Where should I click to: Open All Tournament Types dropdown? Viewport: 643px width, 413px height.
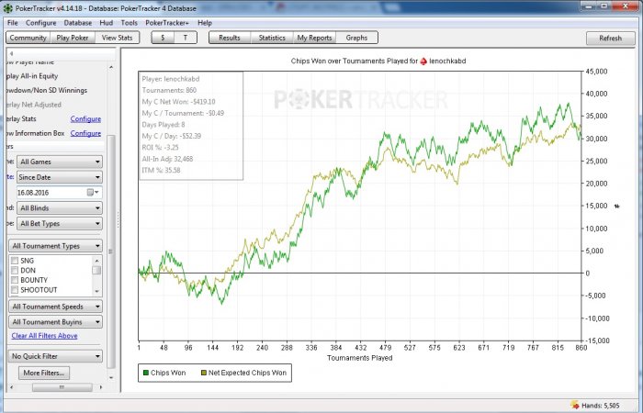55,246
